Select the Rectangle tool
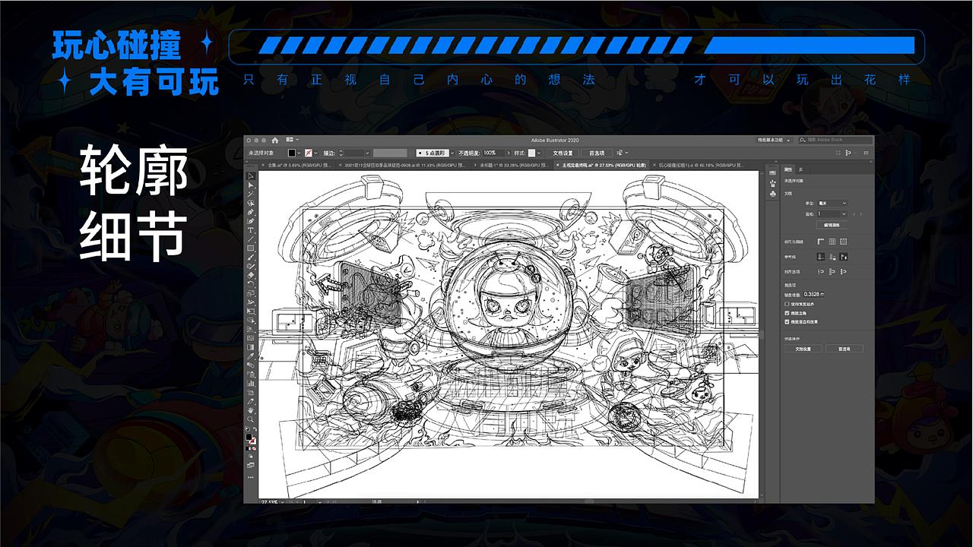Viewport: 973px width, 547px height. [x=250, y=248]
